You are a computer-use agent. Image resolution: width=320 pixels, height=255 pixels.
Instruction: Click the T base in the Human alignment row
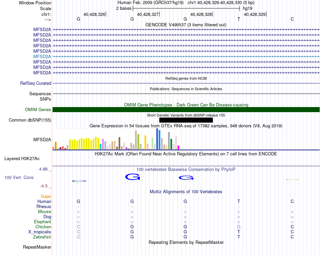click(x=239, y=201)
